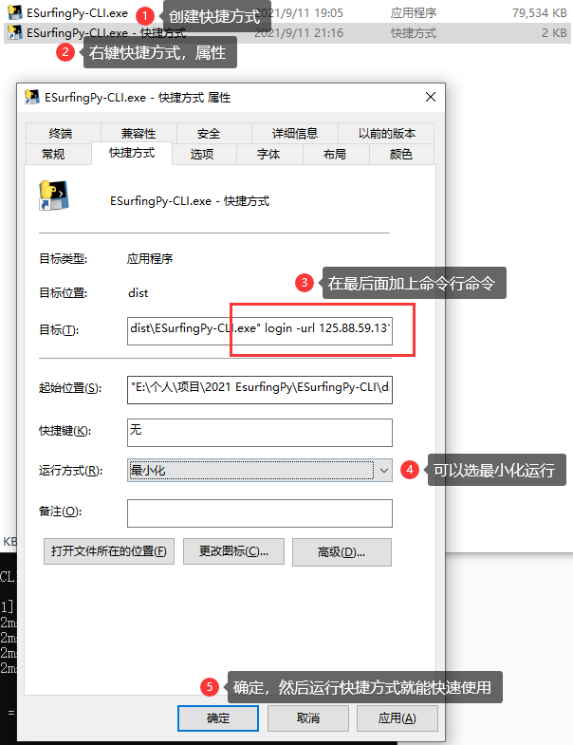Click the 快捷键 shortcut key field
The image size is (573, 745).
point(259,433)
